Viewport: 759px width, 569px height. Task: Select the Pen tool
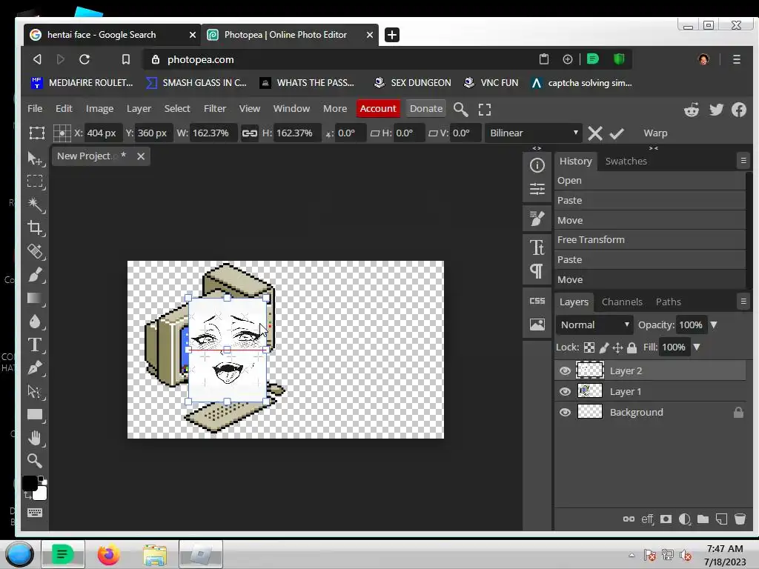pos(35,368)
